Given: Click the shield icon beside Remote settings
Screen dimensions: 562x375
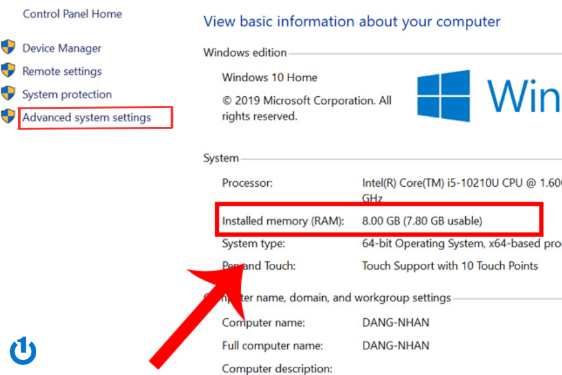Looking at the screenshot, I should pyautogui.click(x=8, y=71).
